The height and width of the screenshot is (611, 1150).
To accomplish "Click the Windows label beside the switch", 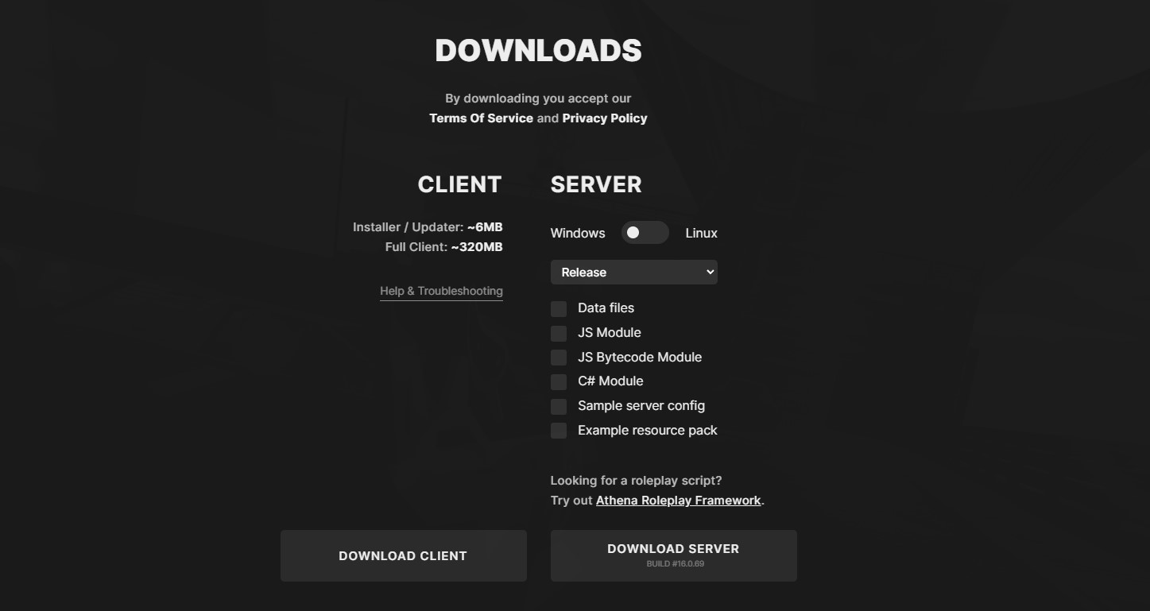I will coord(578,233).
